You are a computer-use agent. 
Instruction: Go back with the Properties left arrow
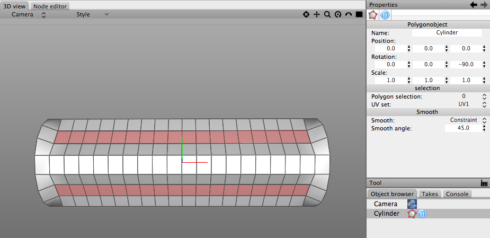(474, 5)
